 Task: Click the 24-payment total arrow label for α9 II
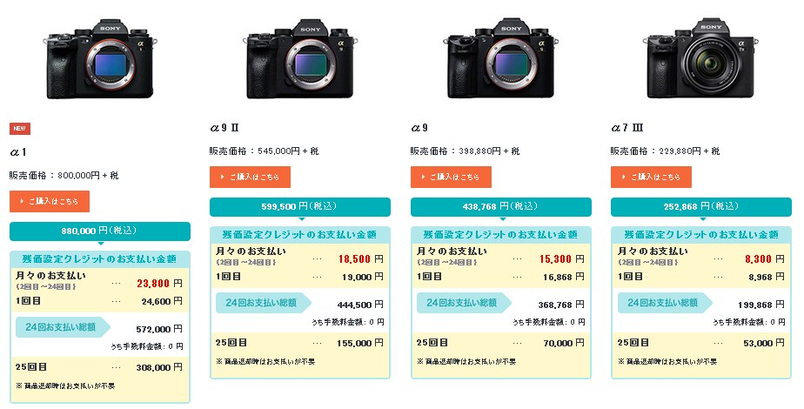[x=264, y=302]
